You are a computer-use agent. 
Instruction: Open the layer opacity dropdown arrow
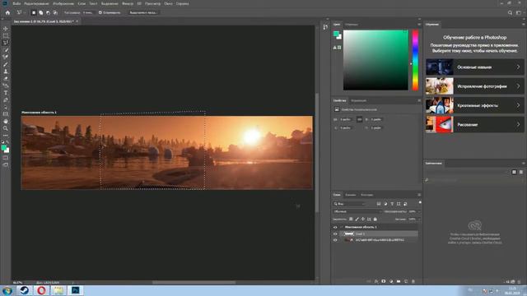coord(418,211)
